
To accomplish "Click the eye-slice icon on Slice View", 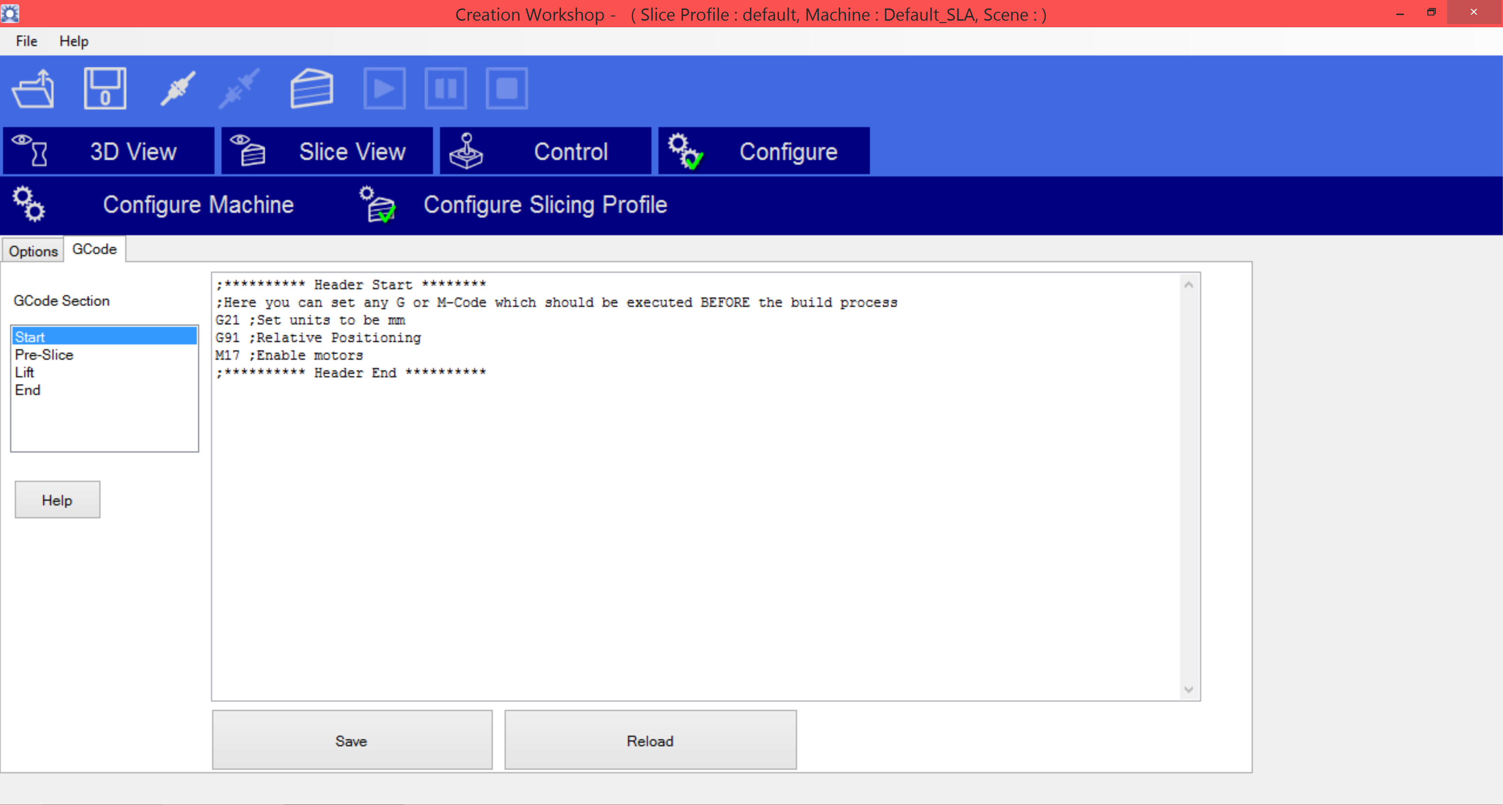I will (x=248, y=150).
